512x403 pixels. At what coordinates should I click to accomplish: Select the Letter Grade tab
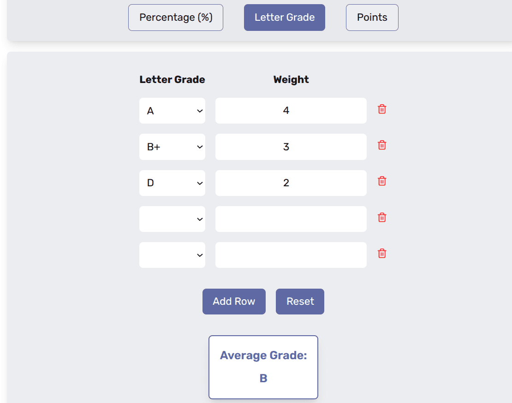[284, 17]
